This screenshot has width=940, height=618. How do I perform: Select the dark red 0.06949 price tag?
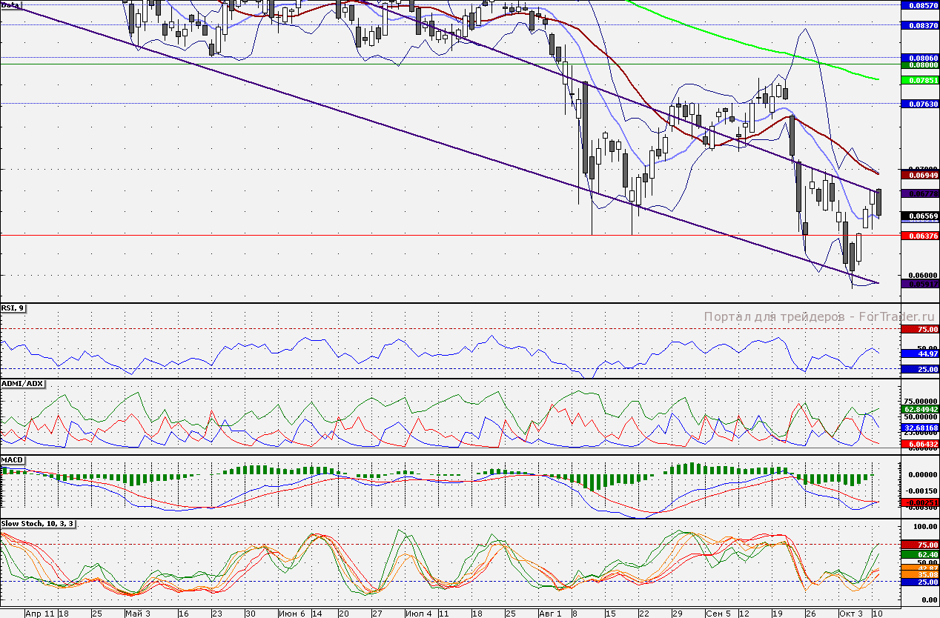(x=919, y=174)
